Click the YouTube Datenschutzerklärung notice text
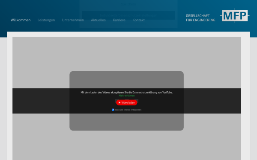 127,93
